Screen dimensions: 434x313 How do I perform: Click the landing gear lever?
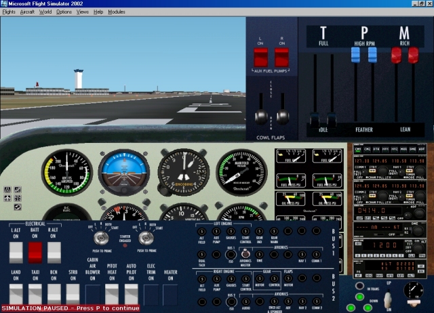point(388,299)
